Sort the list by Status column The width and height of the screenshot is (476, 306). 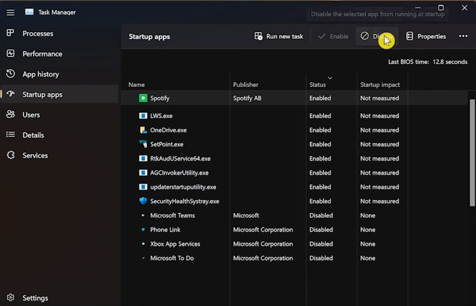(x=317, y=85)
